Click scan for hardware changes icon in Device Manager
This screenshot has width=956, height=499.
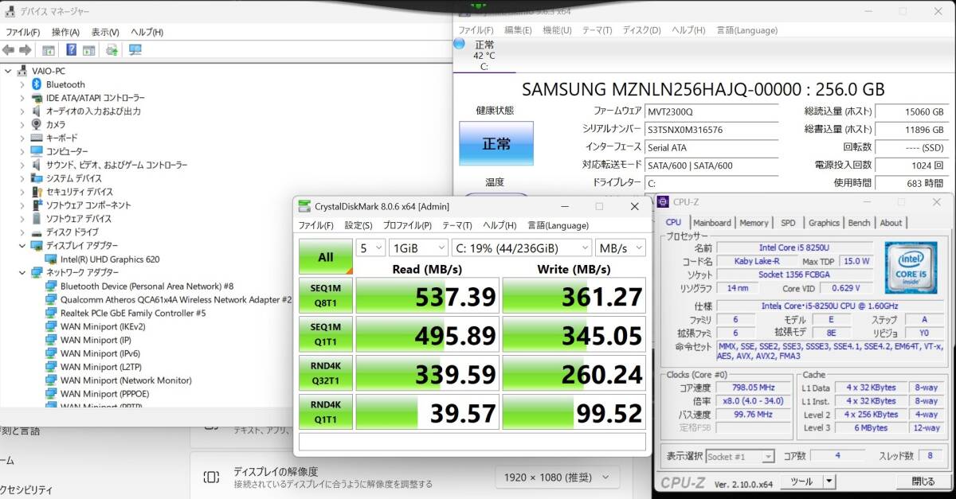pos(112,50)
